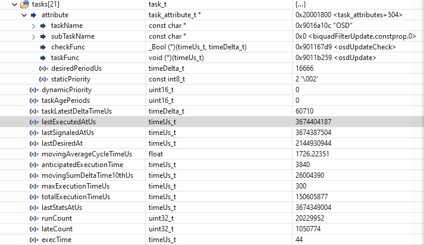The width and height of the screenshot is (424, 245).
Task: Click the execTime variable icon
Action: pos(34,240)
